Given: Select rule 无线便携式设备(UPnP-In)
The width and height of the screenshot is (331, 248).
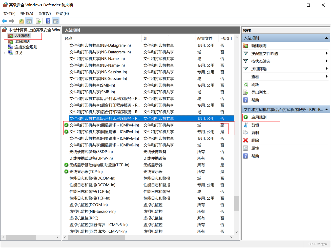Looking at the screenshot, I should (x=148, y=158).
